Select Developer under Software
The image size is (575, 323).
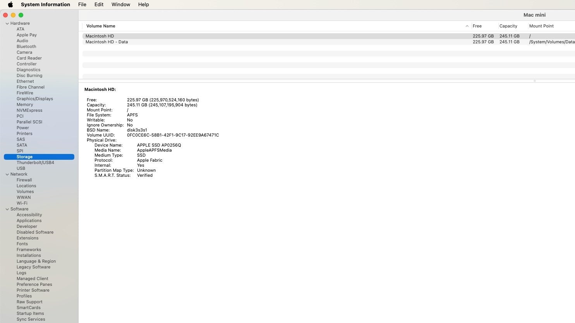27,226
